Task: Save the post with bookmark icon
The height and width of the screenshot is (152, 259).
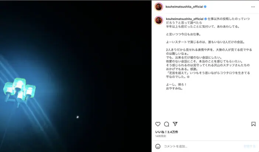Action: (253, 124)
